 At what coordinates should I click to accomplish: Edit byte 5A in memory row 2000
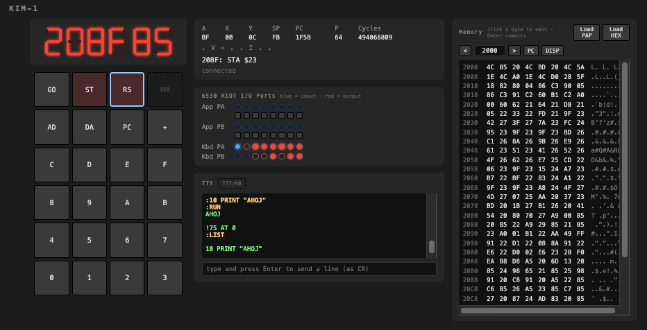(580, 67)
